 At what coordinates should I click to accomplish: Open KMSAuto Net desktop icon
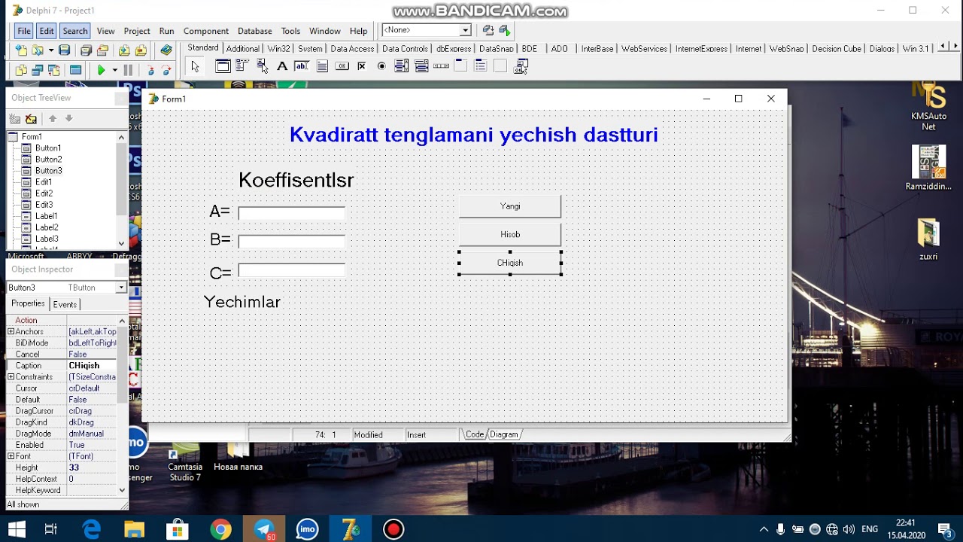[929, 107]
